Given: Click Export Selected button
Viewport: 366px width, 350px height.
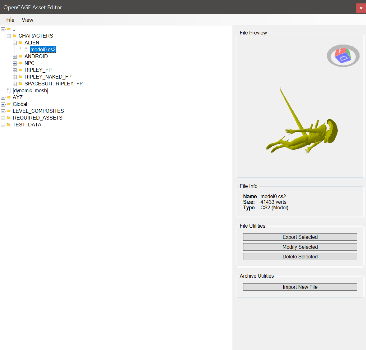Looking at the screenshot, I should (x=300, y=237).
